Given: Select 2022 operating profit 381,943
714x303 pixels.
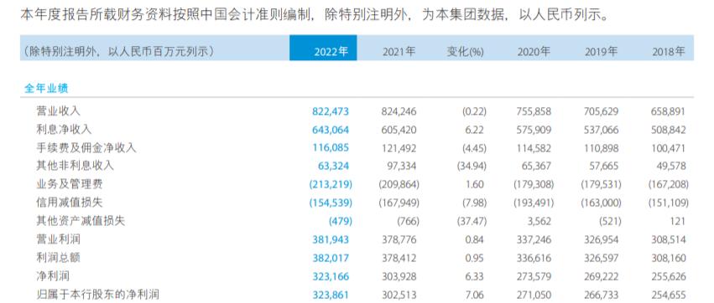Looking at the screenshot, I should [x=331, y=240].
